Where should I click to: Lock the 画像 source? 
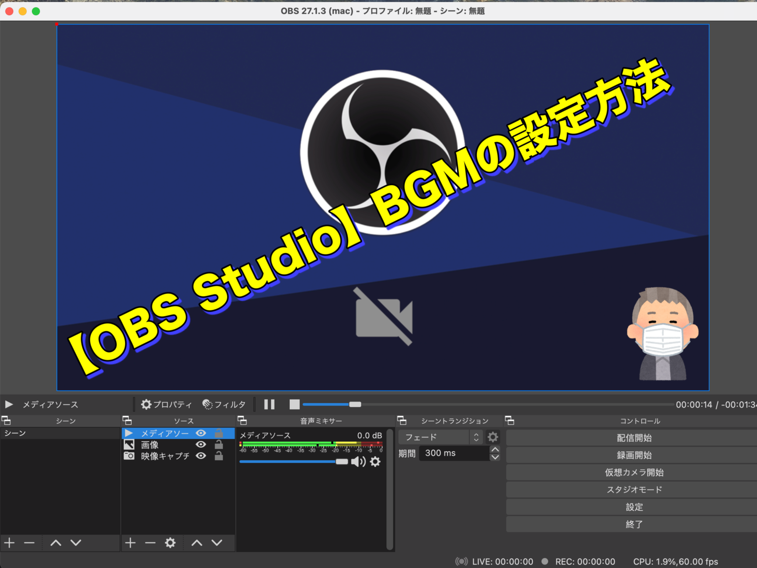pyautogui.click(x=218, y=444)
